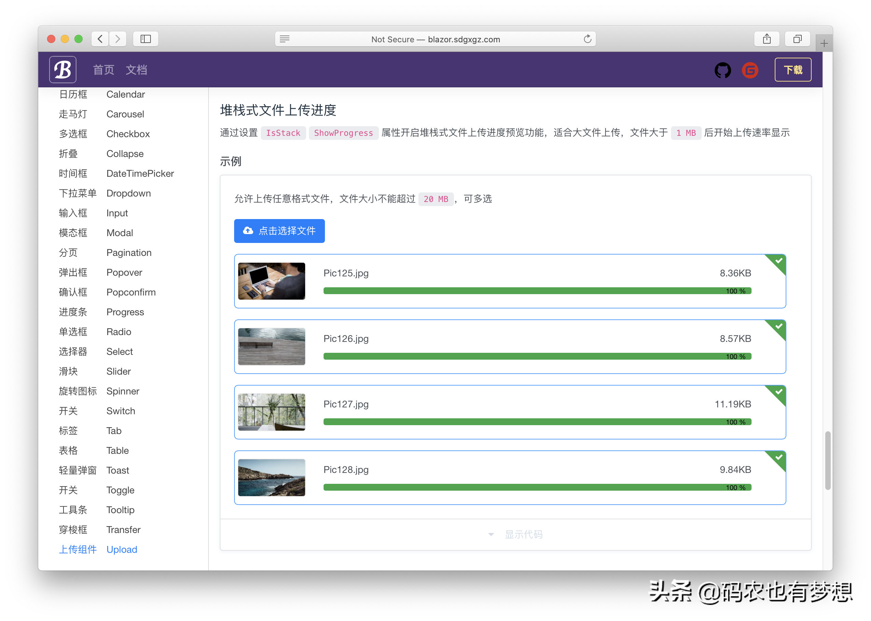Viewport: 871px width, 621px height.
Task: Go to the Popover component page
Action: (x=124, y=273)
